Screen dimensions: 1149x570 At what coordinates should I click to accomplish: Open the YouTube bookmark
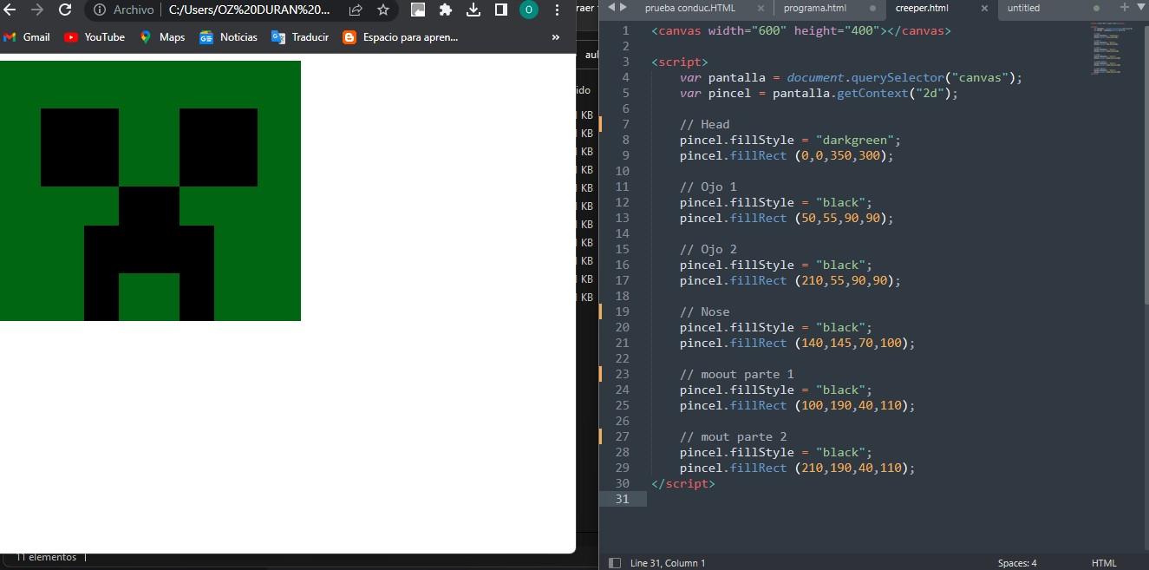click(x=95, y=37)
